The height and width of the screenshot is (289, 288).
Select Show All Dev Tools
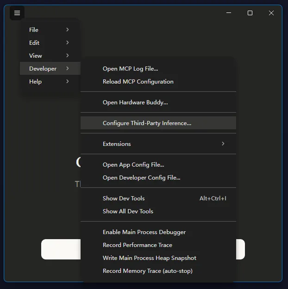click(158, 211)
